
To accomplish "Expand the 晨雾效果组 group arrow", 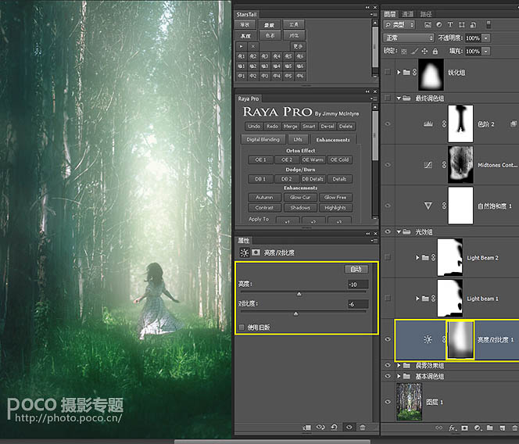I will 399,366.
